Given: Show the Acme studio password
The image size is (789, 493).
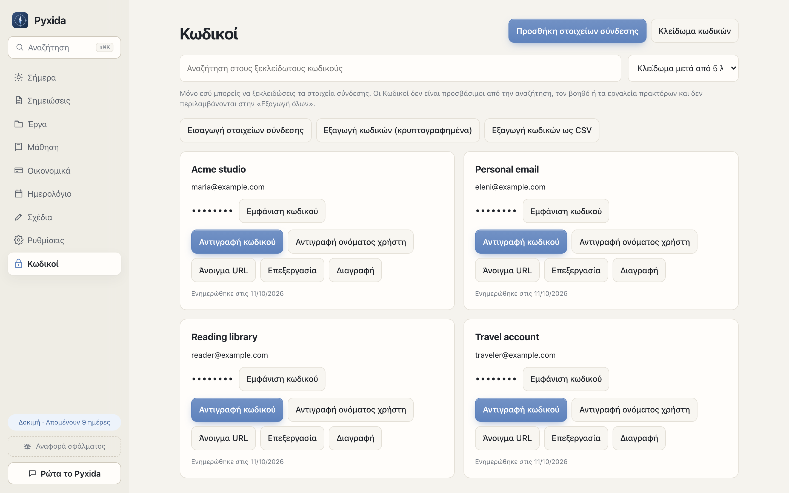Looking at the screenshot, I should coord(282,211).
